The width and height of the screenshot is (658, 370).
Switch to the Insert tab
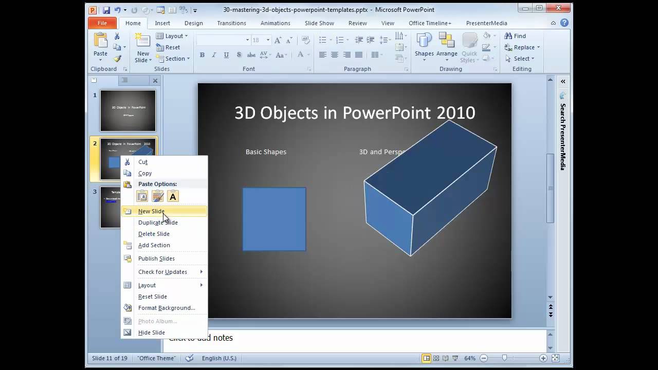click(x=162, y=23)
